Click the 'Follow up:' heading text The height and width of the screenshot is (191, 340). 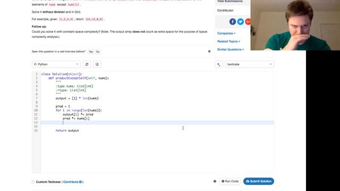(x=39, y=27)
